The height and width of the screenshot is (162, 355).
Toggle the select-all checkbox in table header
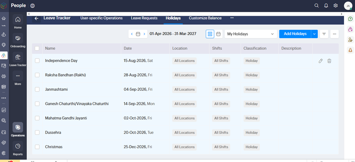pyautogui.click(x=37, y=48)
